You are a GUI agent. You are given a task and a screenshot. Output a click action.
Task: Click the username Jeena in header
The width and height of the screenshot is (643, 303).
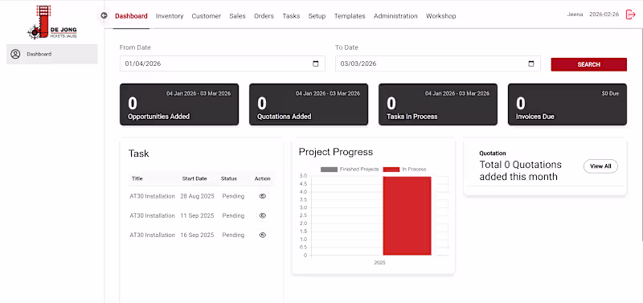575,14
